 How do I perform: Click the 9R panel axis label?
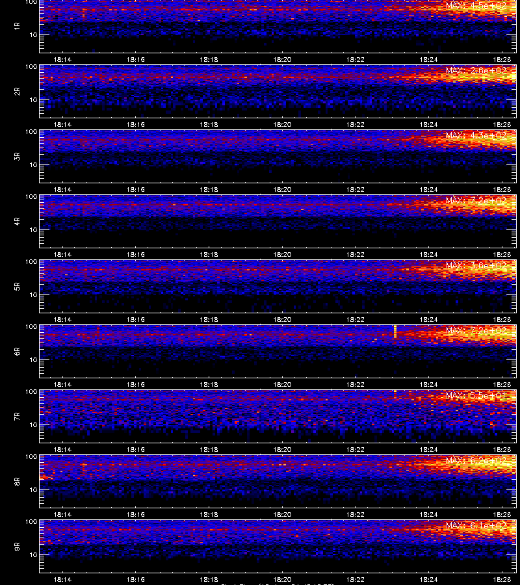17,547
